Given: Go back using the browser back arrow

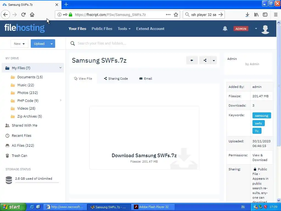Looking at the screenshot, I should 5,15.
